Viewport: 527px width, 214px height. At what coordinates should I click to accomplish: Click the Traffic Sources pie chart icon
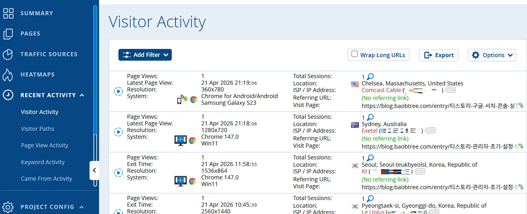click(x=8, y=54)
